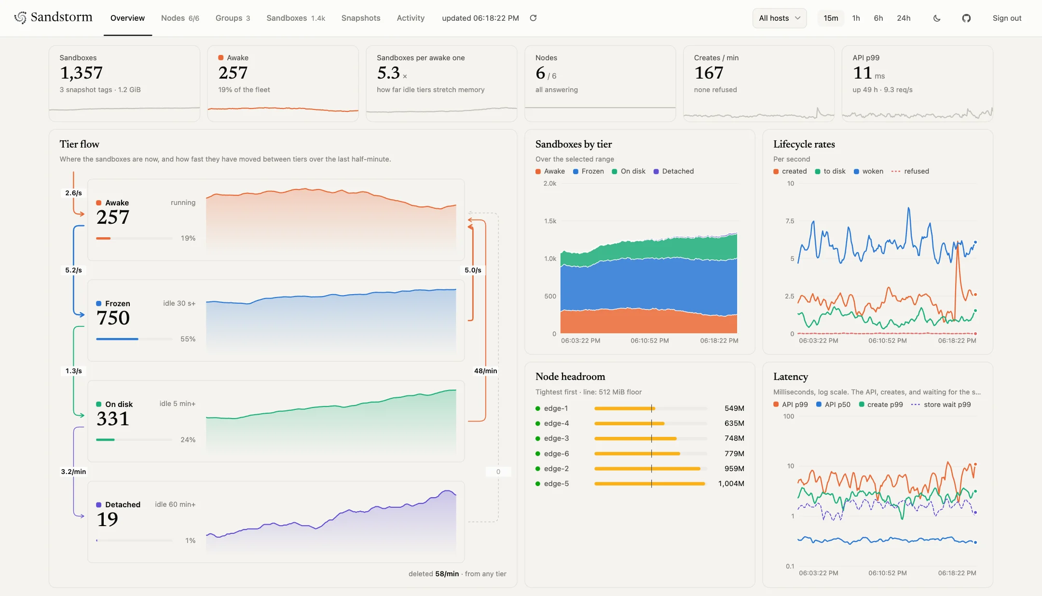The image size is (1042, 596).
Task: Toggle the Frozen series in Sandboxes by tier legend
Action: tap(588, 171)
